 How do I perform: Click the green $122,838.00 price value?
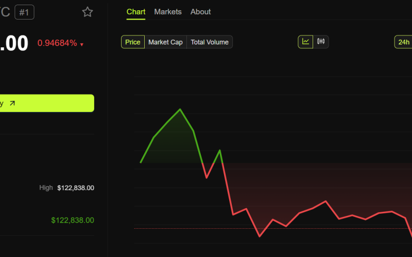point(73,220)
